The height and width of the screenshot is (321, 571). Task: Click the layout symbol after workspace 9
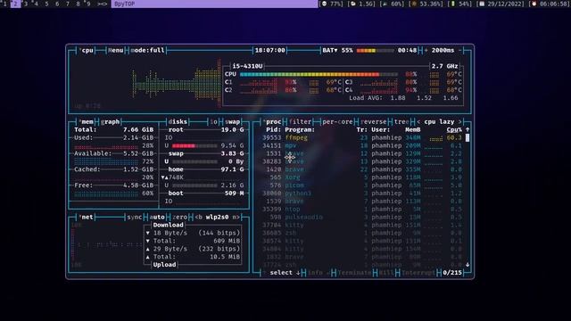pos(102,4)
